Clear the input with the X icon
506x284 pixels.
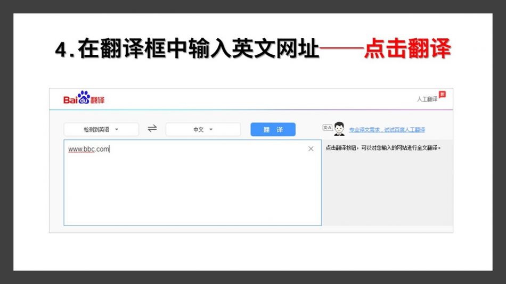pyautogui.click(x=311, y=149)
